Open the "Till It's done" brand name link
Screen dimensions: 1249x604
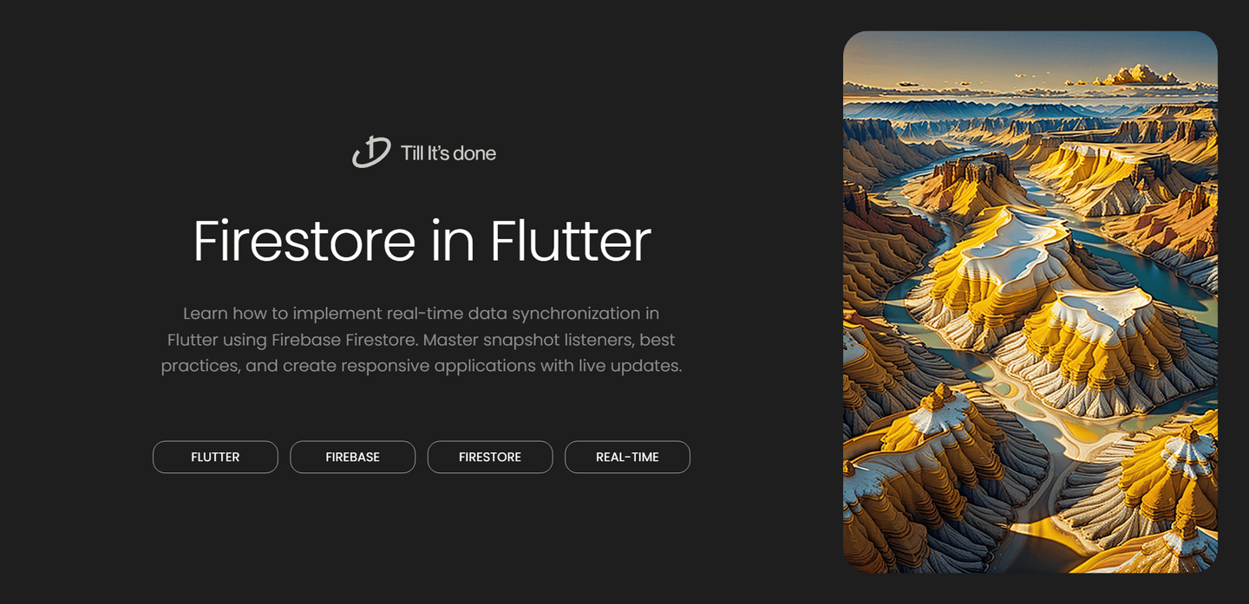pos(448,153)
